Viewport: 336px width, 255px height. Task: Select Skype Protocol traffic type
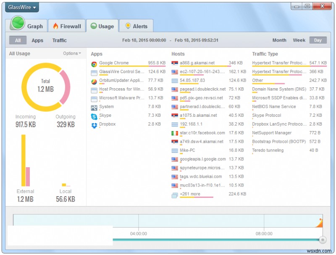pyautogui.click(x=266, y=115)
